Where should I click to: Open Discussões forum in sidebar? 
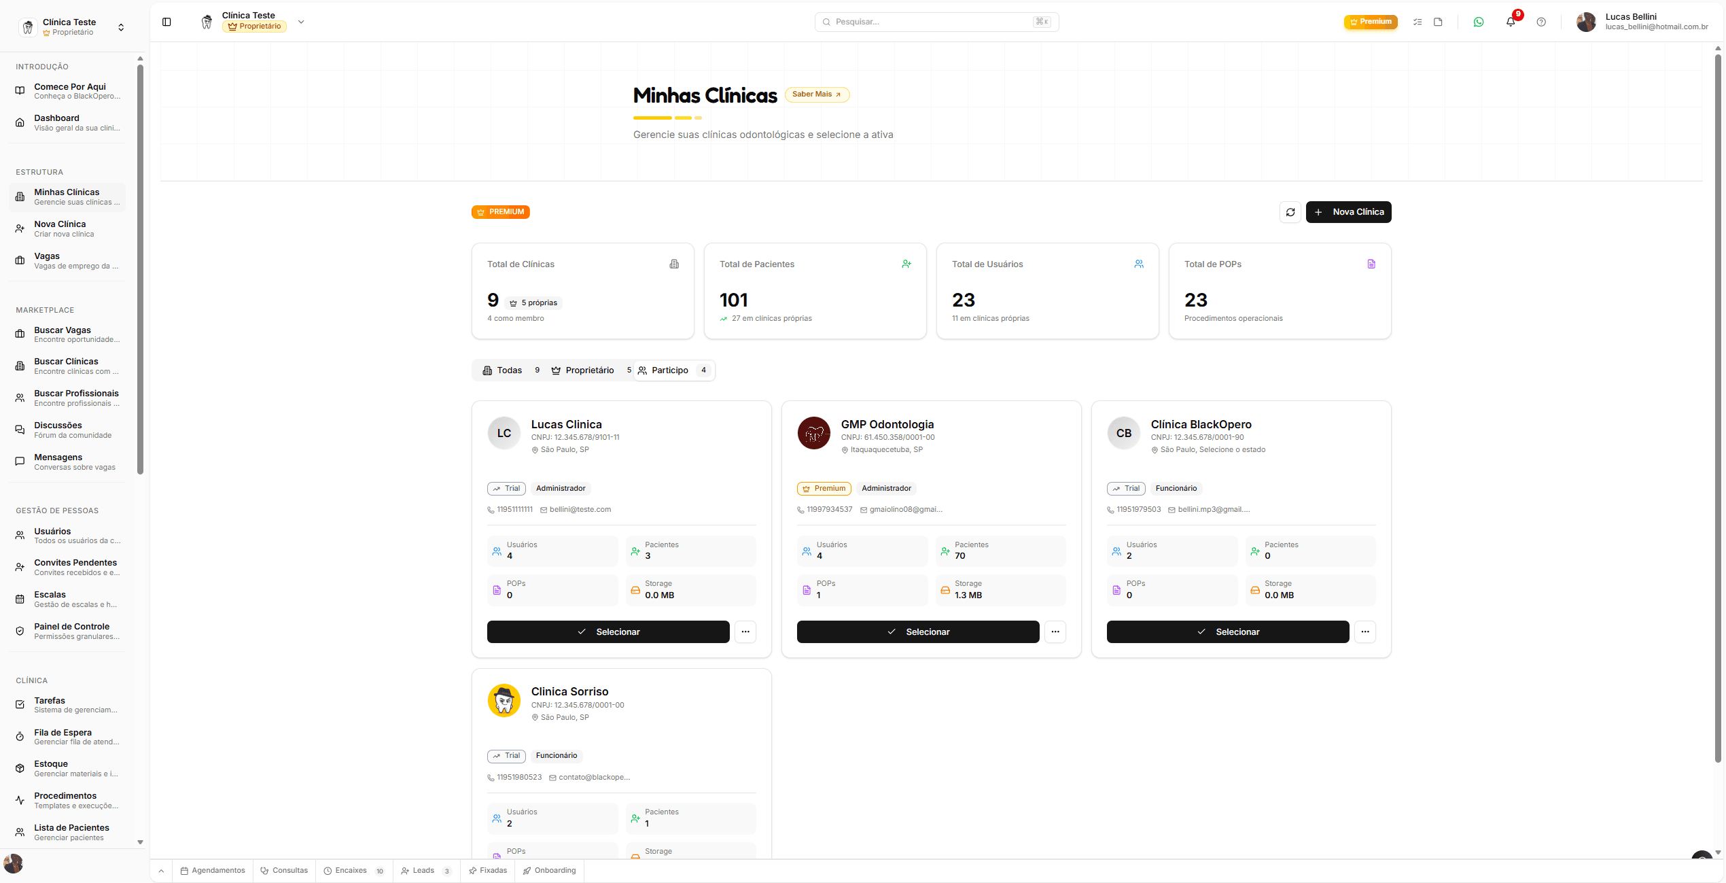[x=68, y=430]
